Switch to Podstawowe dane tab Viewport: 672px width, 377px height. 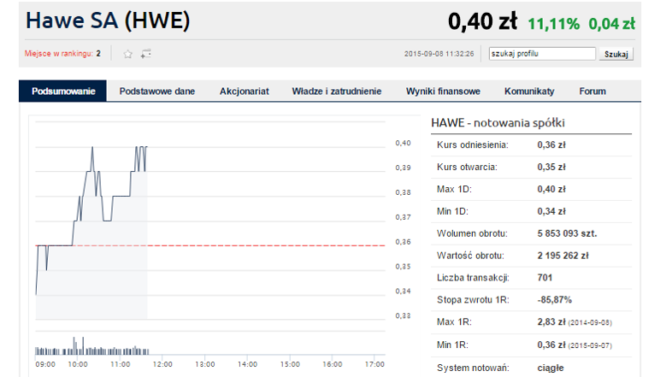[x=156, y=91]
